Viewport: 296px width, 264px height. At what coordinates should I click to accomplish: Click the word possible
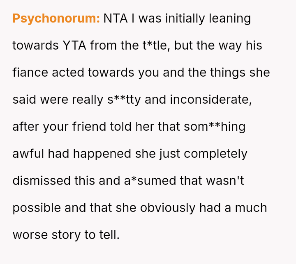(x=36, y=208)
